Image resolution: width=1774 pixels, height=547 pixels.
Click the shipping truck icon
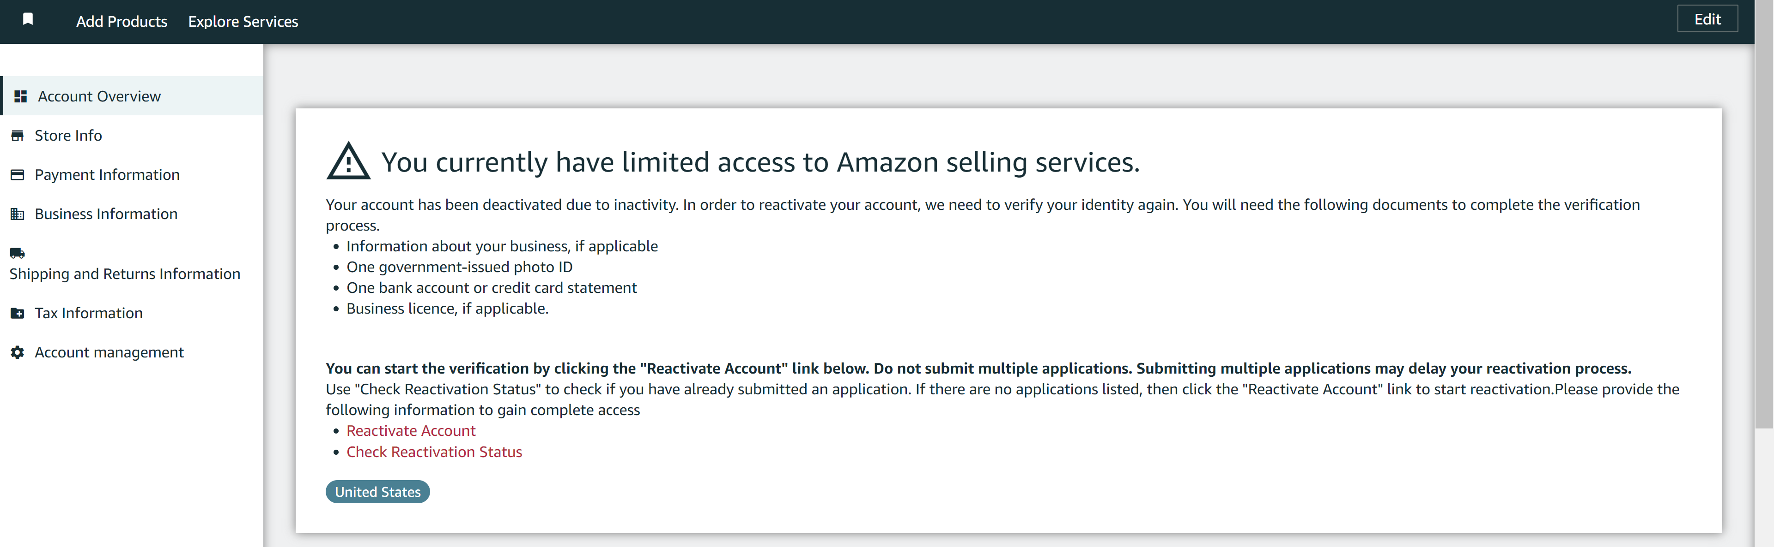click(x=18, y=253)
